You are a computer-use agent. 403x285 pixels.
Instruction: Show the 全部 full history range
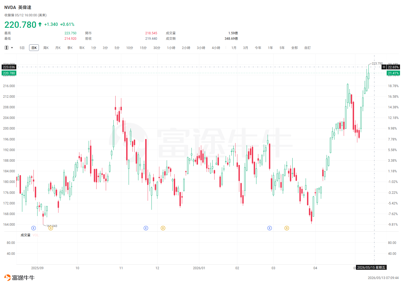[294, 48]
